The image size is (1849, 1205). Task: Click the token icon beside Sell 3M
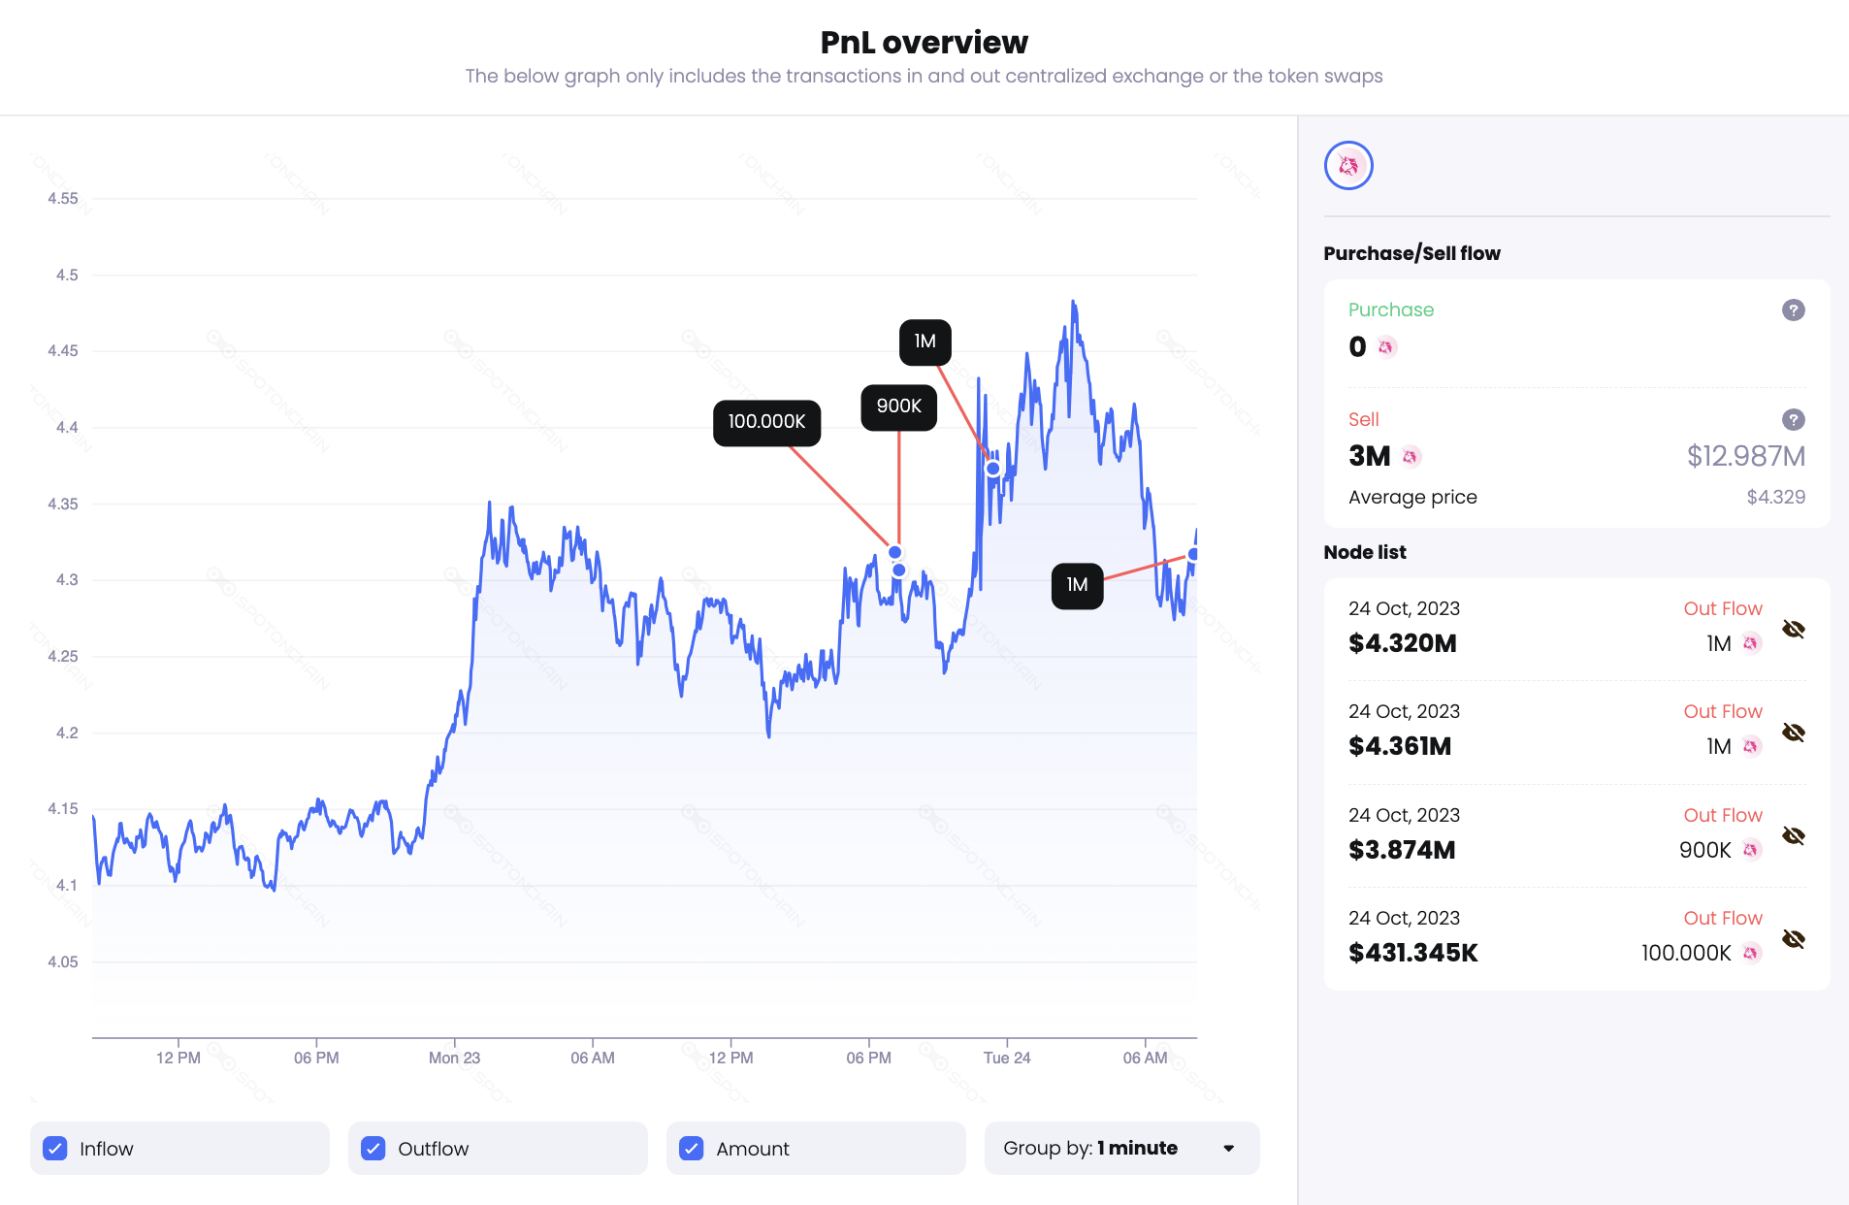point(1411,456)
